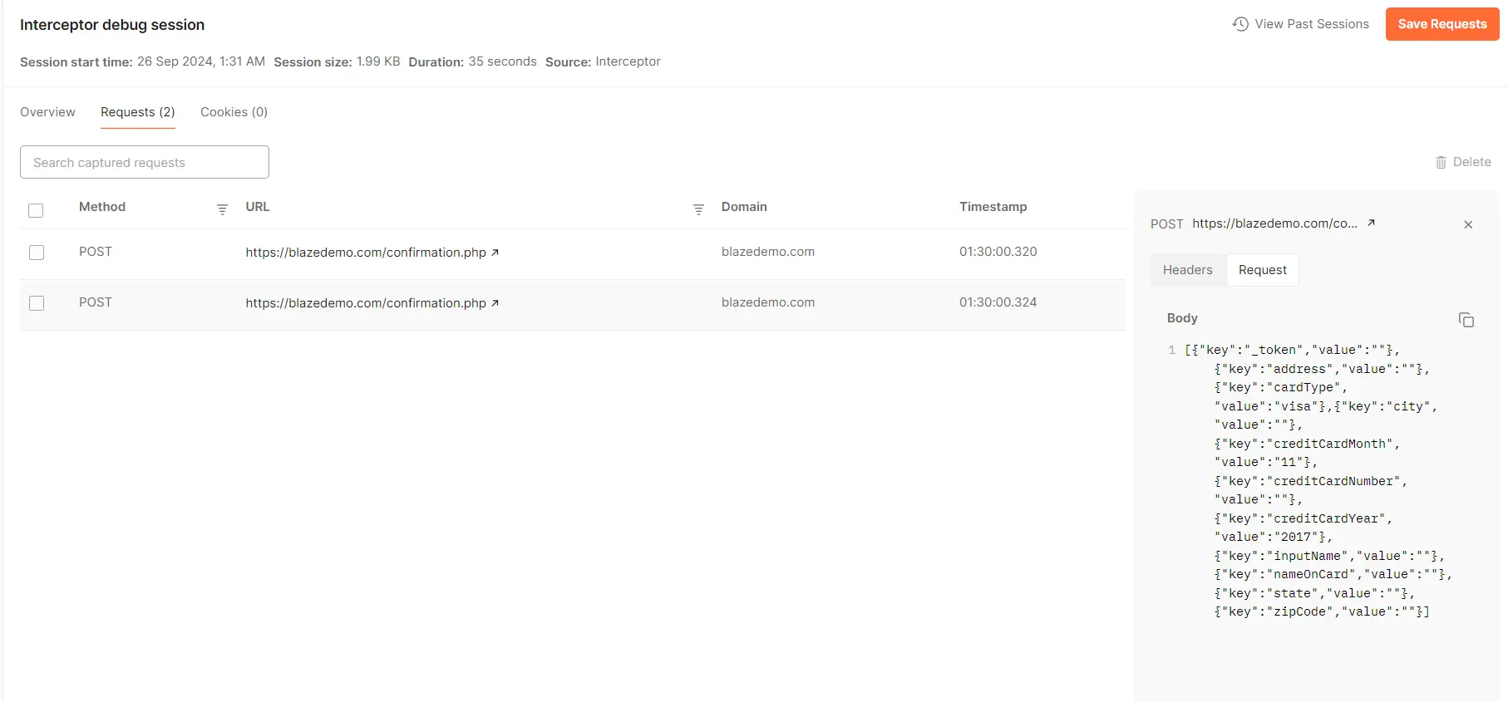The width and height of the screenshot is (1508, 702).
Task: Click the Delete button label
Action: coord(1472,162)
